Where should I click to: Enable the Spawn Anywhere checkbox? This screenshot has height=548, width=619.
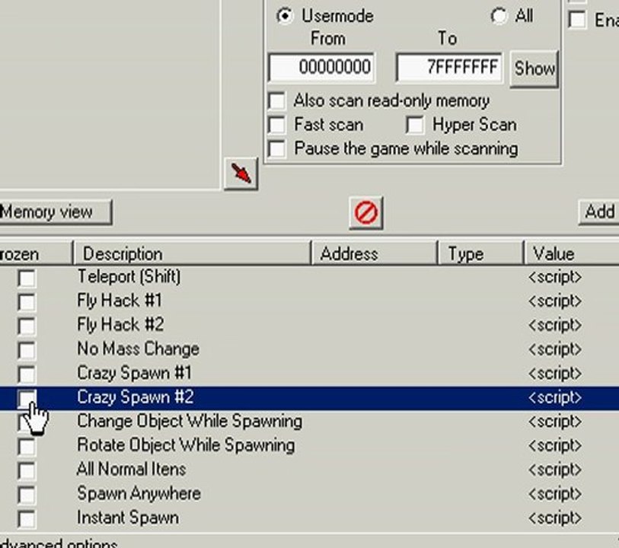click(x=27, y=495)
